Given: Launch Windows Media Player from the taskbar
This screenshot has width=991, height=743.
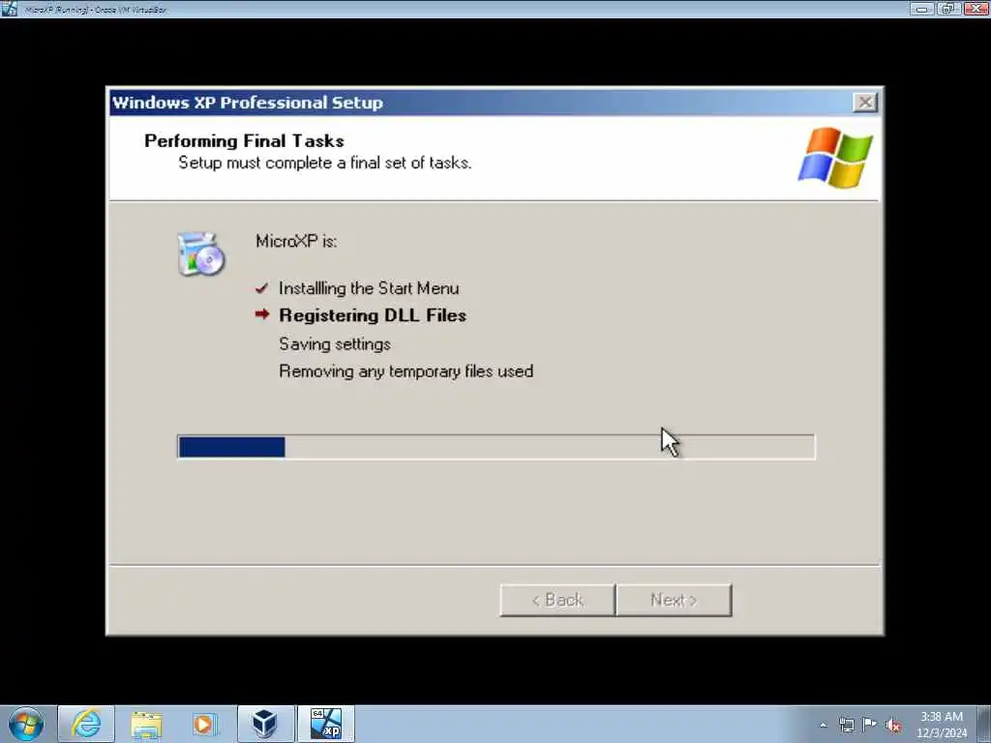Looking at the screenshot, I should (203, 724).
